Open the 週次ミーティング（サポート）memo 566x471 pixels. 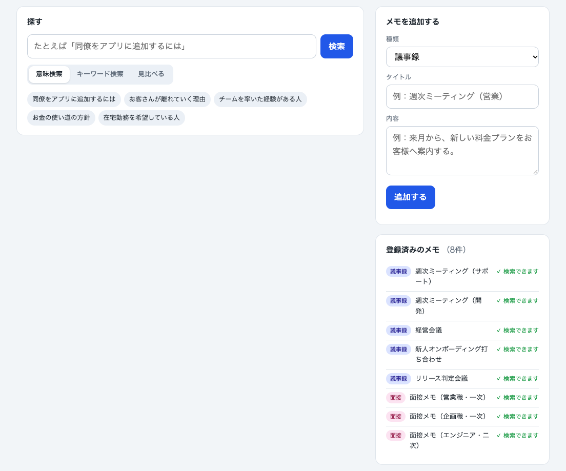(x=462, y=276)
